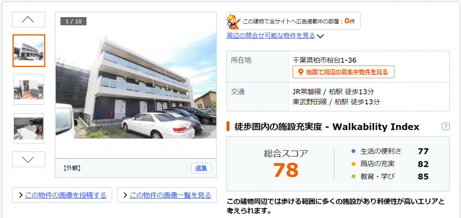Open 周辺の問合せ可能な物件を見る link

click(271, 36)
